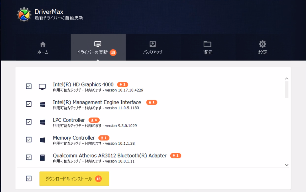Screen dimensions: 306x192
Task: Open the ホーム tab
Action: [x=43, y=47]
